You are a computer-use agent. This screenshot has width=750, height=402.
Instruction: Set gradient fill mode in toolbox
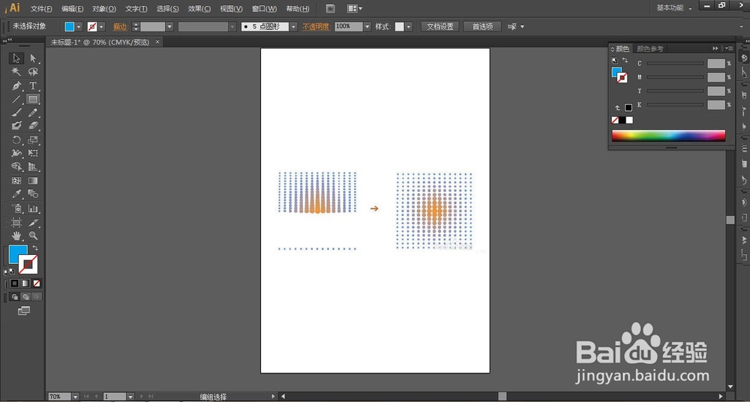coord(25,283)
